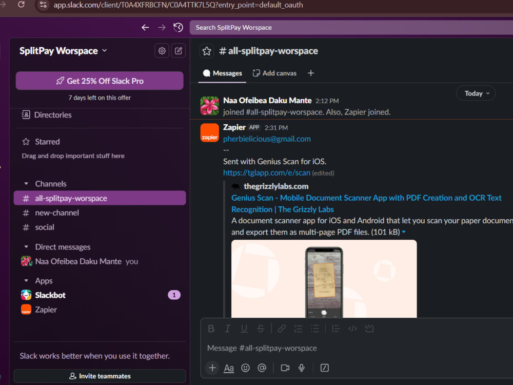
Task: Toggle underline formatting
Action: point(244,329)
